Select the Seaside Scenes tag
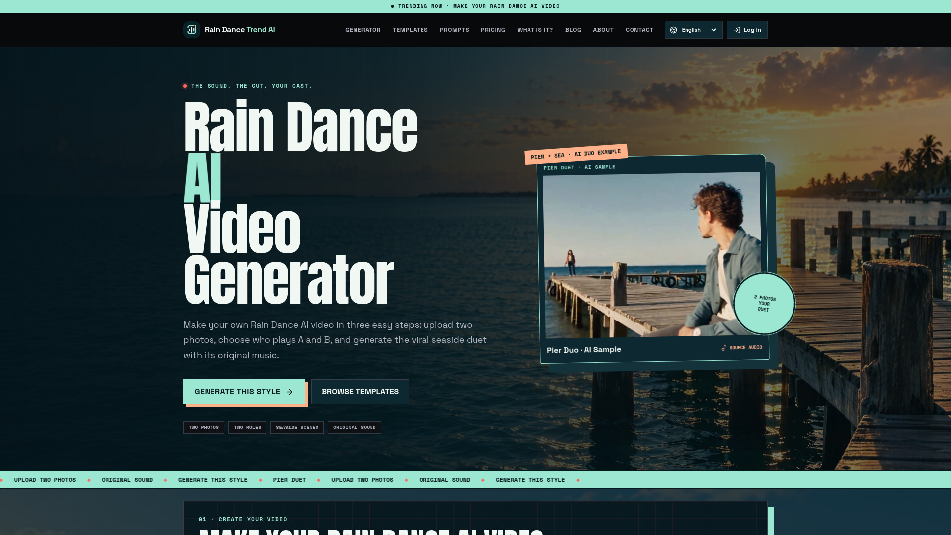This screenshot has width=951, height=535. pos(297,428)
